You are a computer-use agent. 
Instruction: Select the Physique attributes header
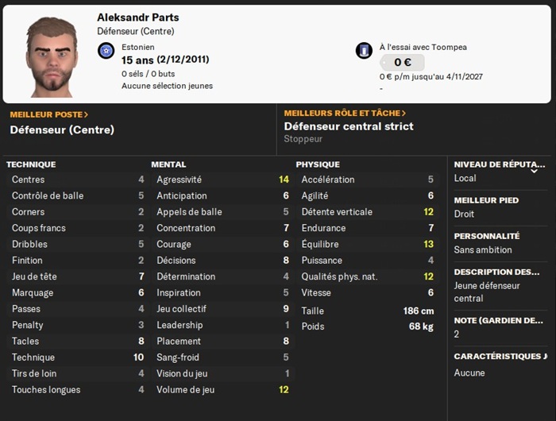click(x=317, y=164)
